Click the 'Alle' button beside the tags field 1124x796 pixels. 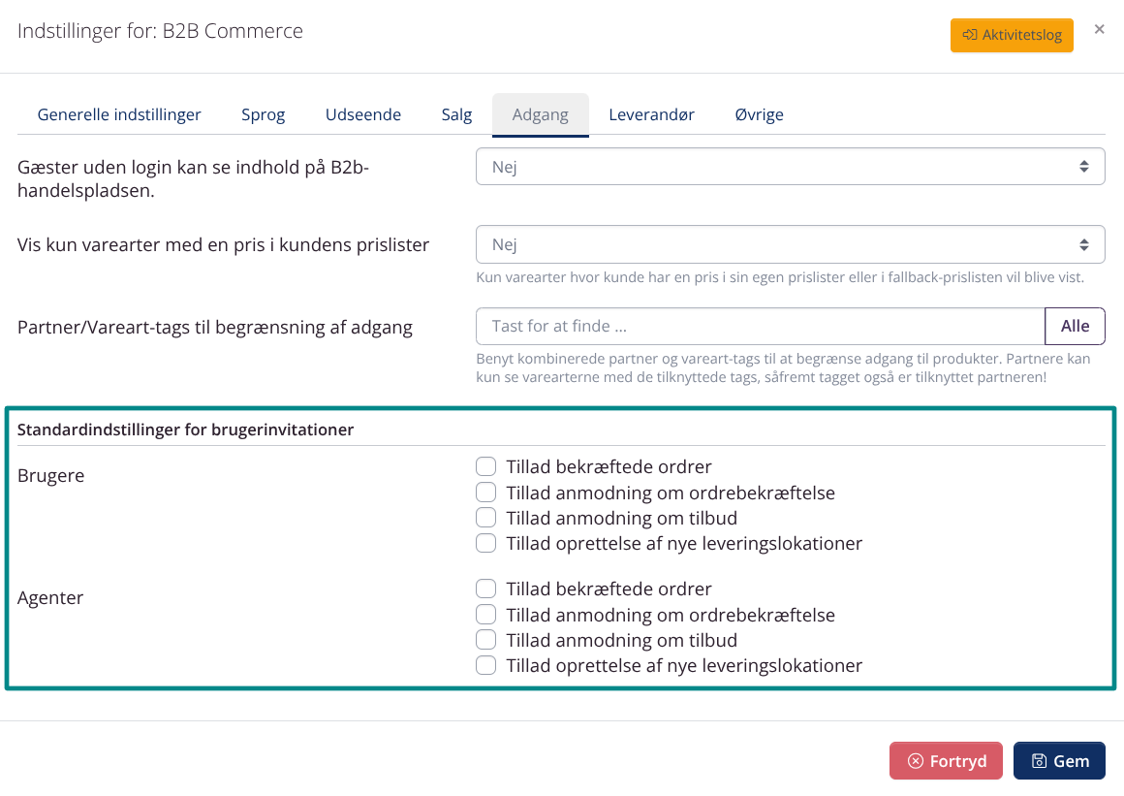point(1075,326)
